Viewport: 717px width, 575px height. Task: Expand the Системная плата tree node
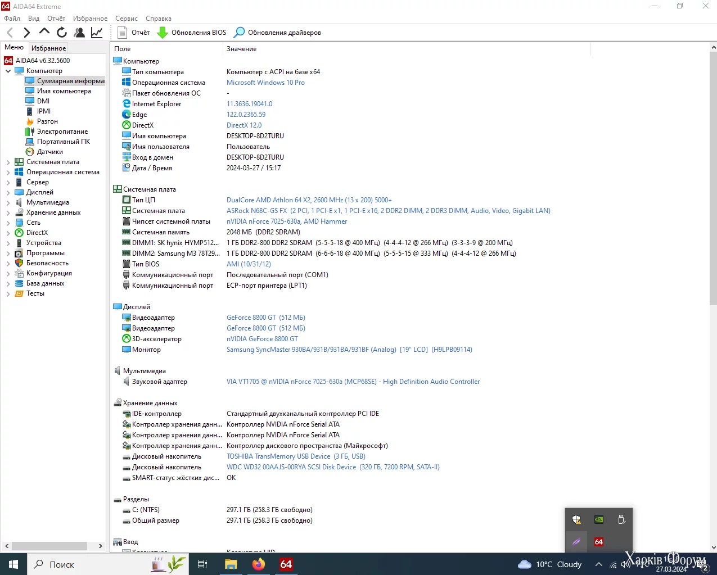coord(8,162)
